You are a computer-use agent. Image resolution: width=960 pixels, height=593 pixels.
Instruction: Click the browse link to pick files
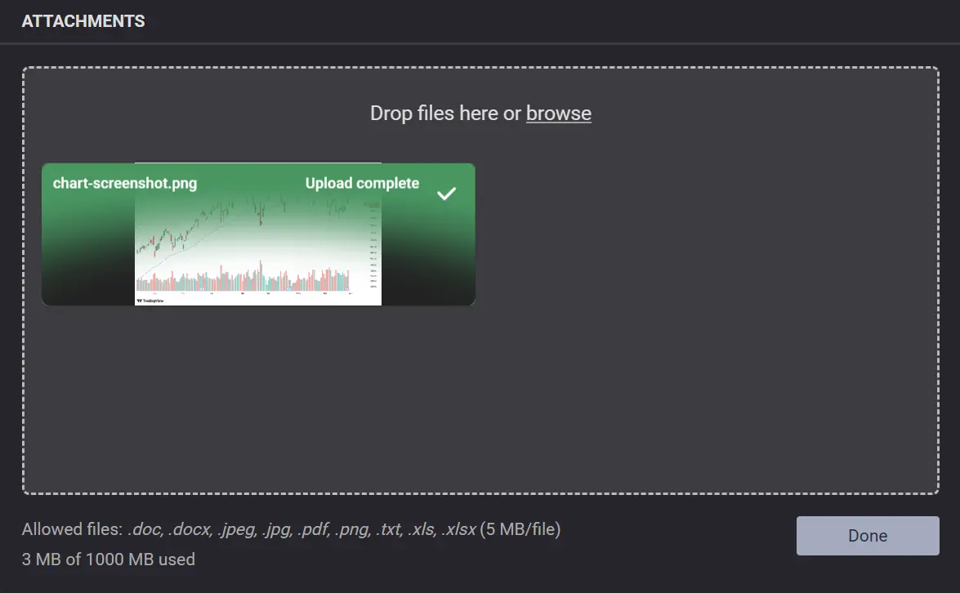[x=558, y=114]
